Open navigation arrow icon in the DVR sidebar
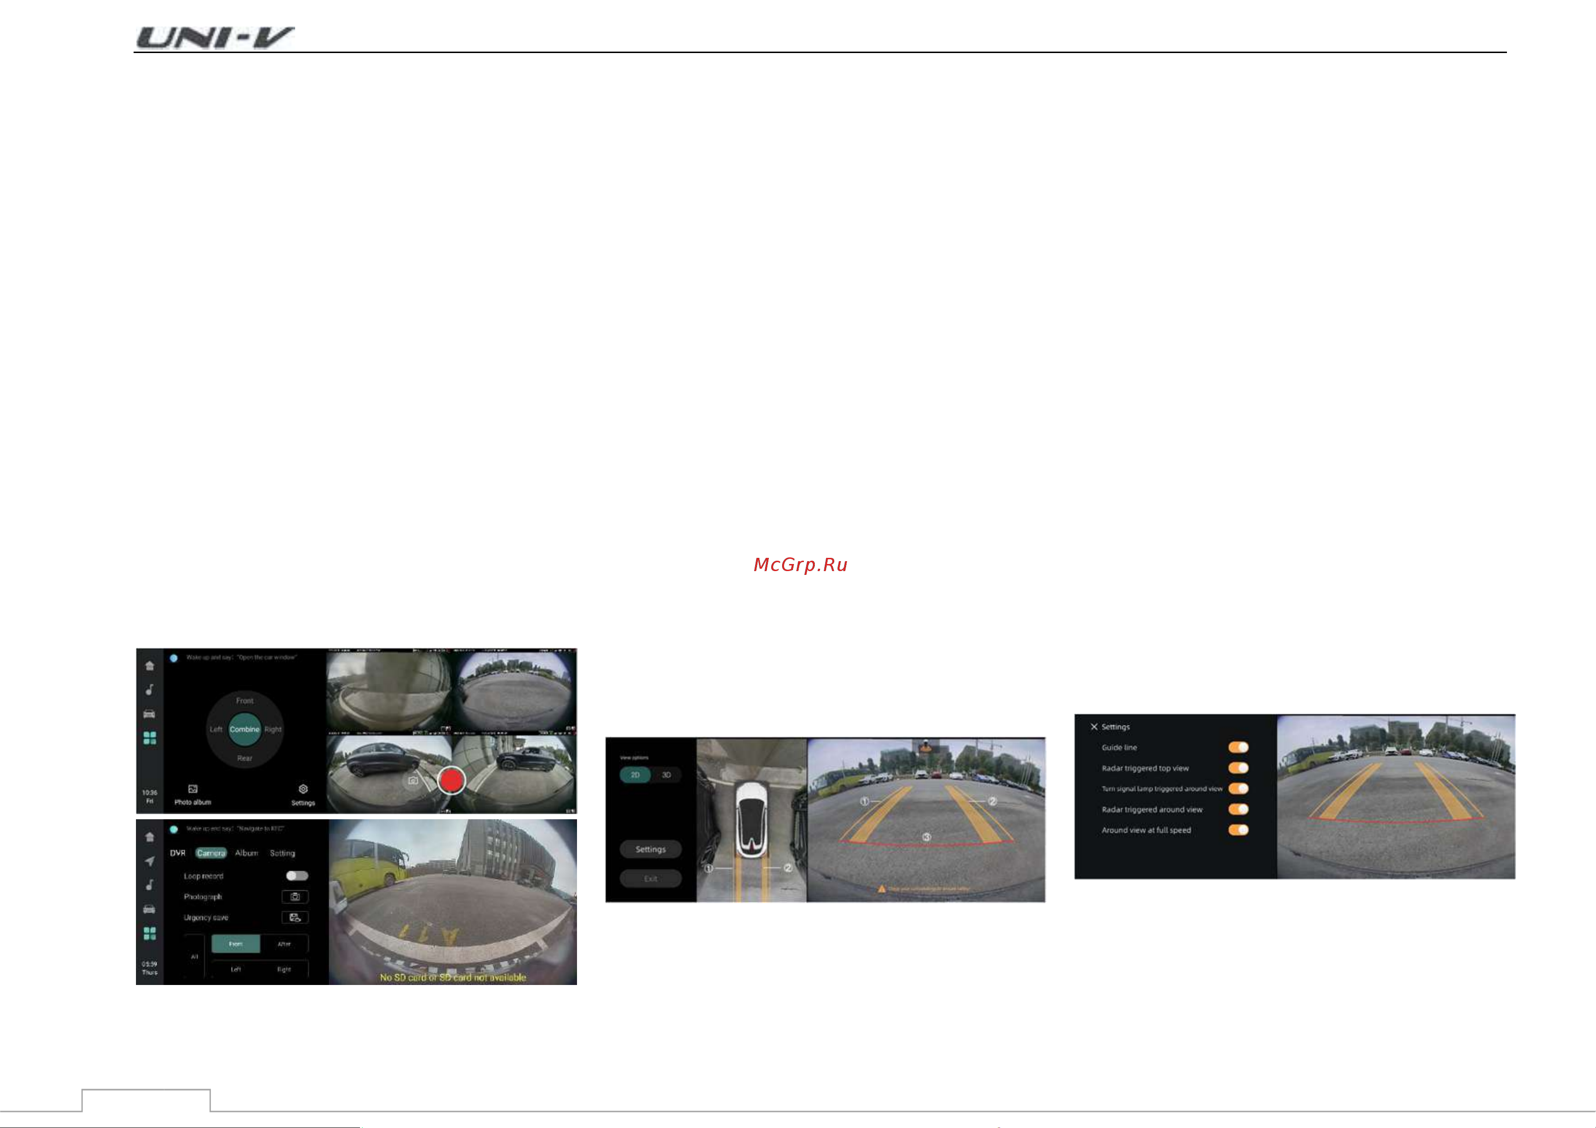The height and width of the screenshot is (1128, 1596). pos(149,861)
